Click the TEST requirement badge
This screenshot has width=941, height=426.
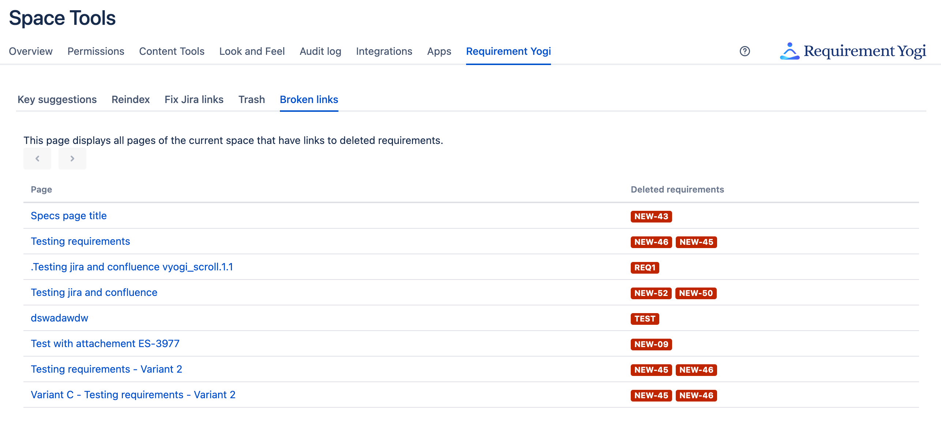point(644,319)
